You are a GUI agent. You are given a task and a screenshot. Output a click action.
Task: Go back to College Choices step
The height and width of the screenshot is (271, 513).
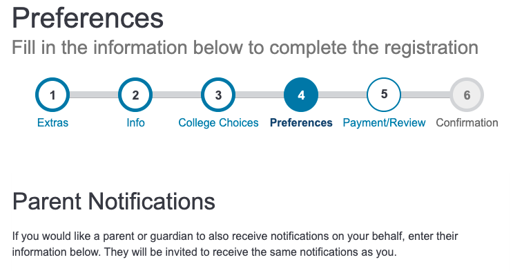point(218,122)
